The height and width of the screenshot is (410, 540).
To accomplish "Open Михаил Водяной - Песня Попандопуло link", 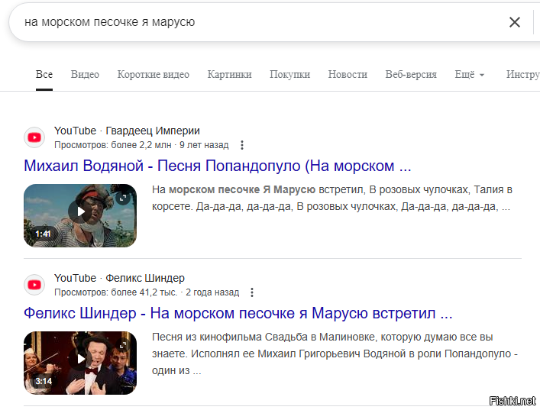I will [x=218, y=166].
